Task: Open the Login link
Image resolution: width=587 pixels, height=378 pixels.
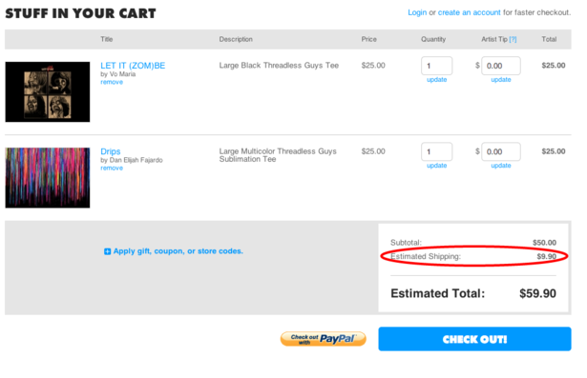Action: pyautogui.click(x=417, y=12)
